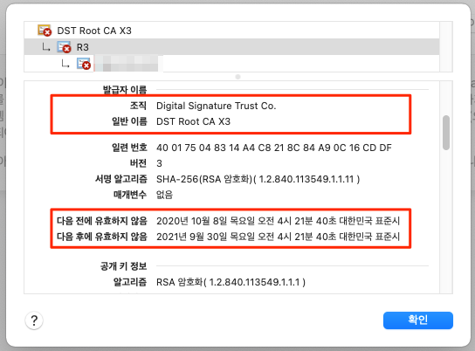Click the 조직 label
The image size is (475, 351).
tap(138, 106)
